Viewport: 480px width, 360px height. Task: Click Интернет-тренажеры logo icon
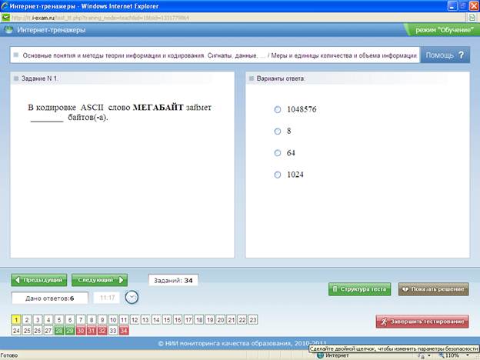click(8, 30)
